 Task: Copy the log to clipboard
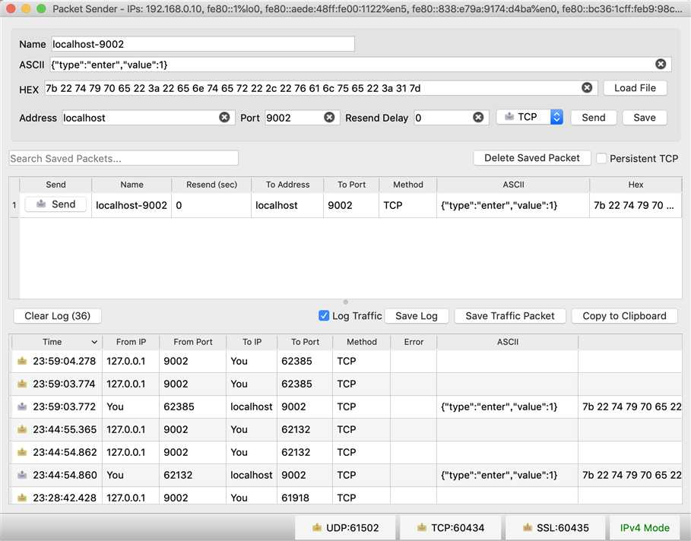(624, 316)
